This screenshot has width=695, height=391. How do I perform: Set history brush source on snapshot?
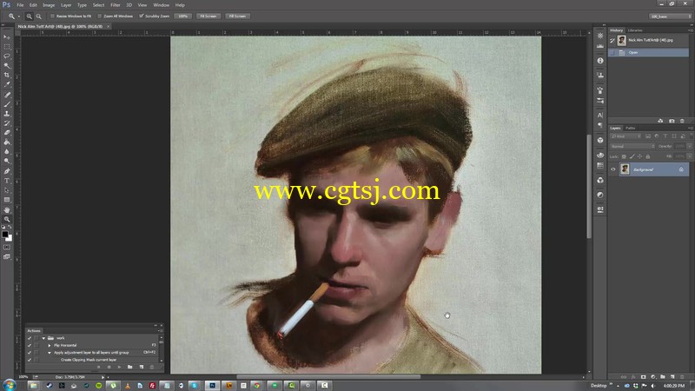(x=612, y=40)
